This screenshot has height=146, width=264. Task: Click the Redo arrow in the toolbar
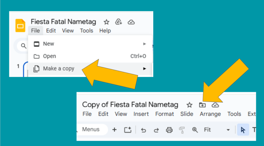156,130
